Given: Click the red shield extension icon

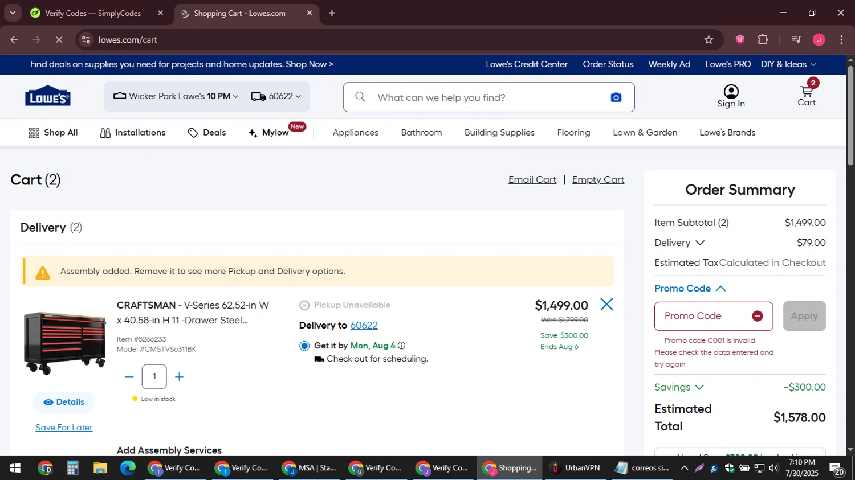Looking at the screenshot, I should pyautogui.click(x=740, y=40).
